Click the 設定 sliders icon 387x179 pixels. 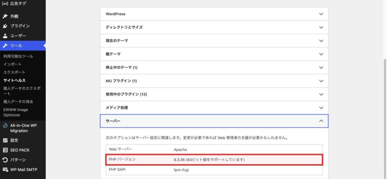(x=5, y=140)
